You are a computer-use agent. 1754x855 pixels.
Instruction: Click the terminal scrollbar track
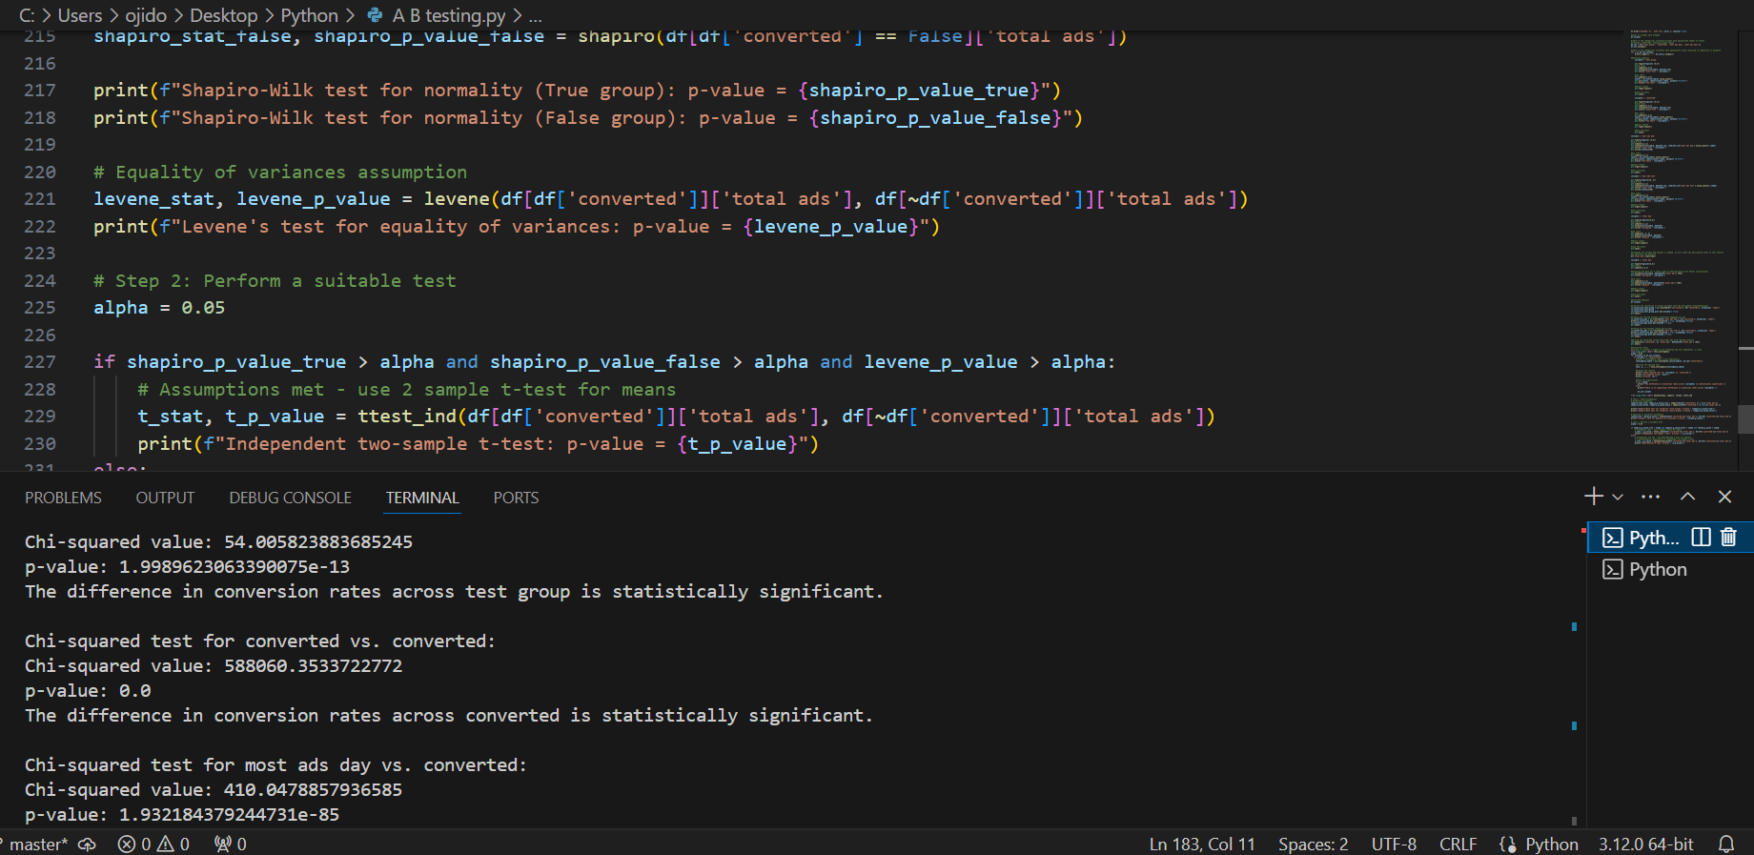pos(1574,672)
